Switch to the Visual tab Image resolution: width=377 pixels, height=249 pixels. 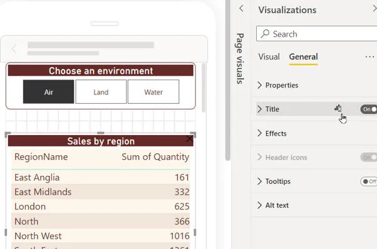(269, 57)
